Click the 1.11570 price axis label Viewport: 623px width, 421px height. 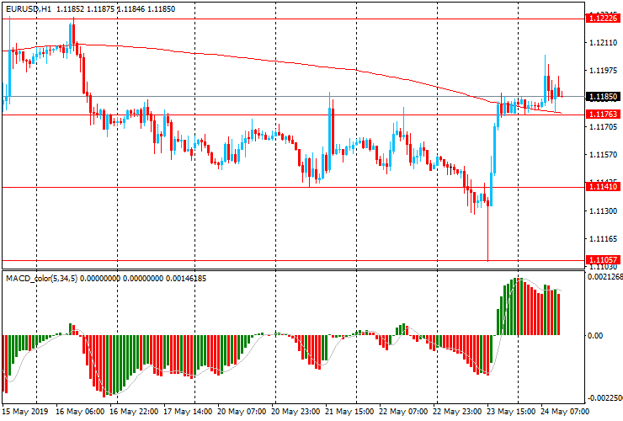tap(603, 155)
